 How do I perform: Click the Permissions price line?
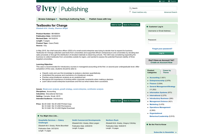pyautogui.click(x=56, y=106)
